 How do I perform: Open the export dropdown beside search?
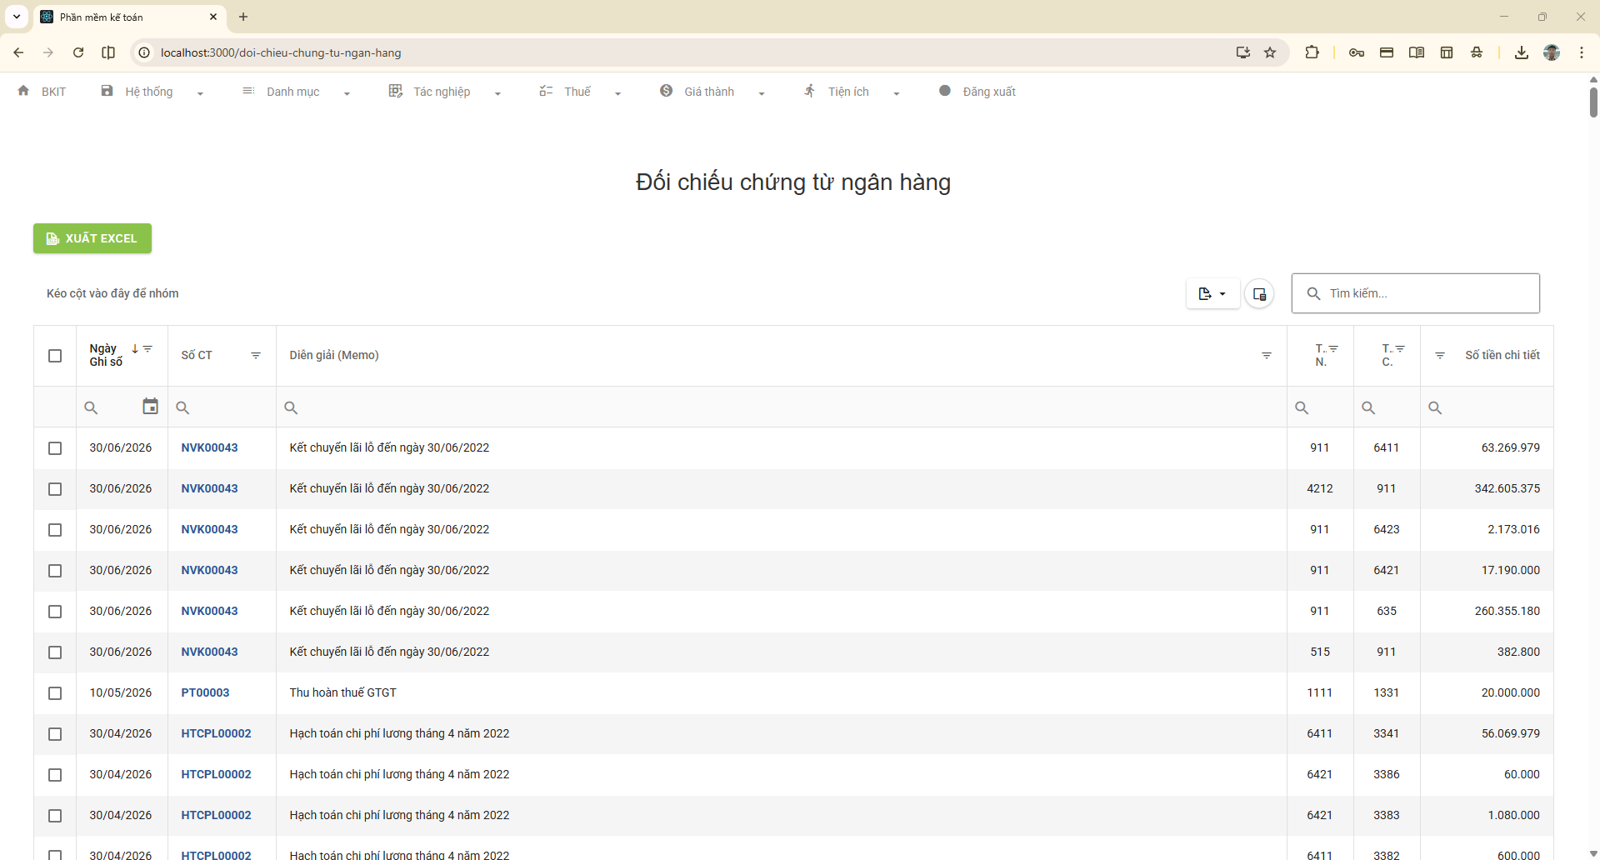click(1212, 293)
